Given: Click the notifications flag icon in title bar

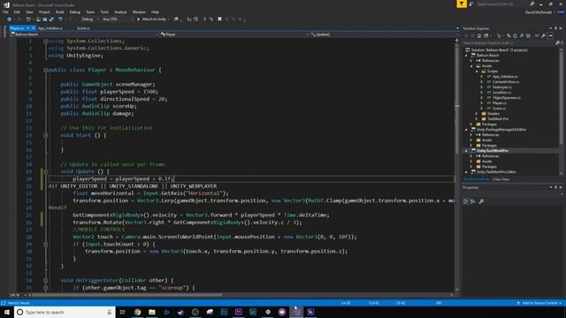Looking at the screenshot, I should [462, 4].
